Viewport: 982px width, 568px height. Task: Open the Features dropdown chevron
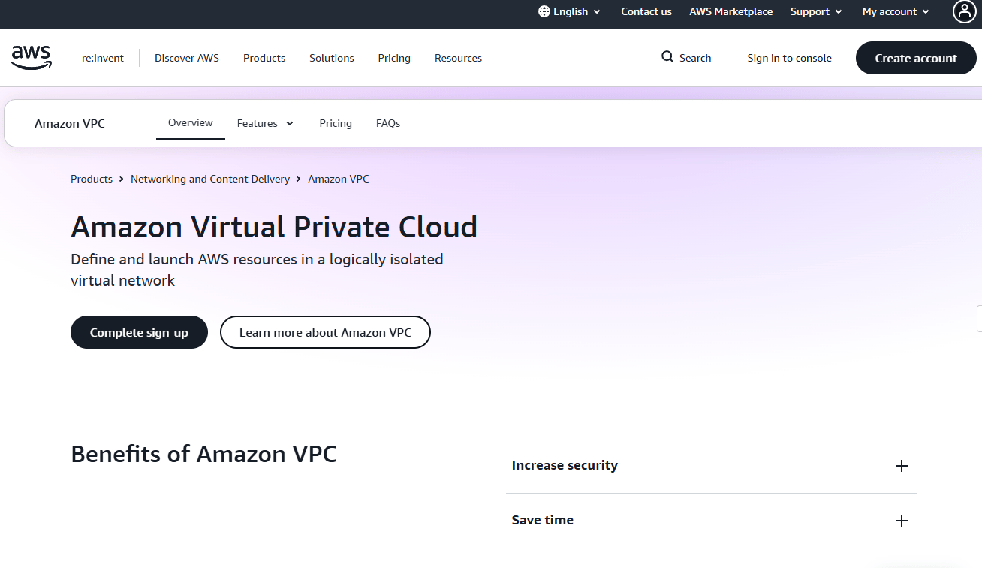pos(290,124)
